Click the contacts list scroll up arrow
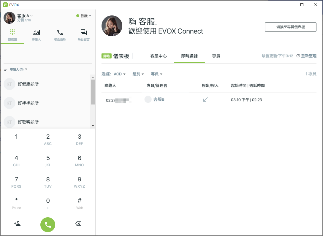This screenshot has width=323, height=236. click(93, 77)
